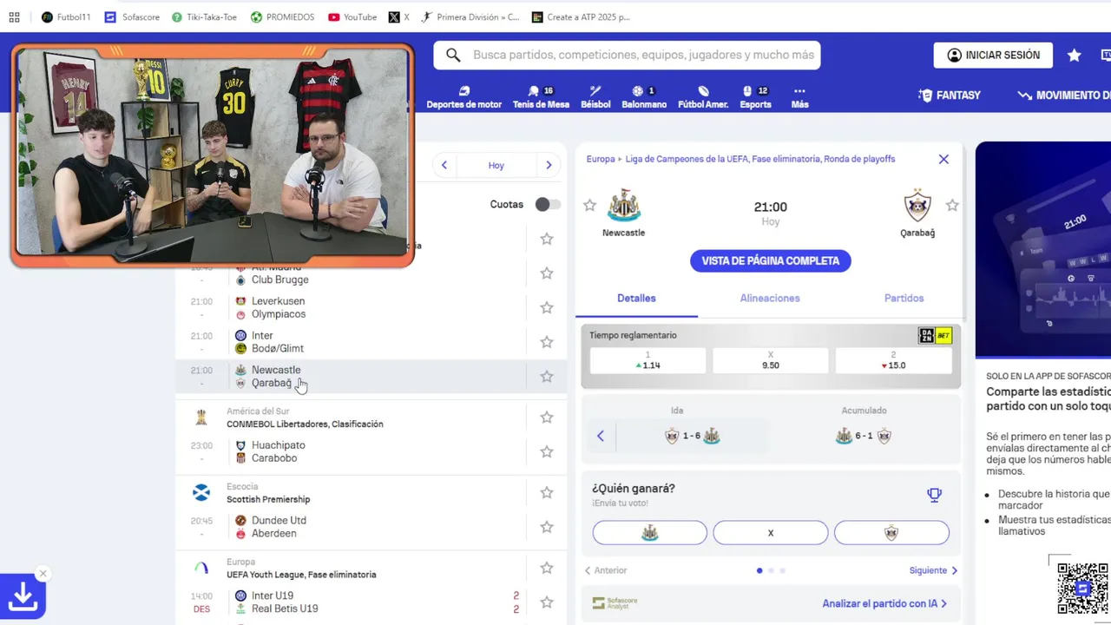Toggle the Cuotas switch

(547, 204)
